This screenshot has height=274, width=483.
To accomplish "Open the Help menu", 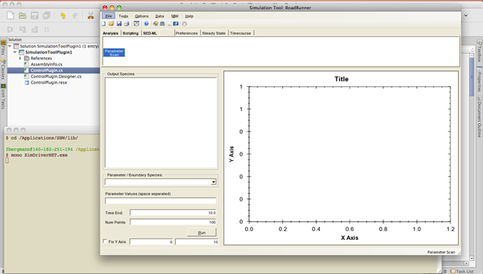I will pos(189,16).
